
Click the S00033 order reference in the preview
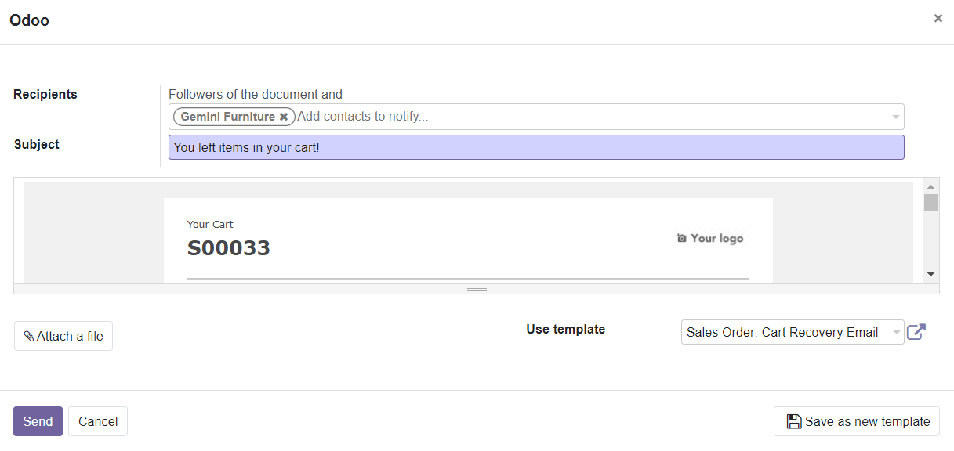(x=228, y=247)
